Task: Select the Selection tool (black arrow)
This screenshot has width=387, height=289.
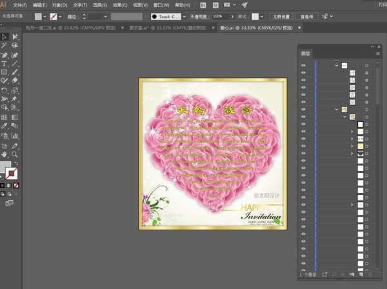Action: [x=5, y=37]
